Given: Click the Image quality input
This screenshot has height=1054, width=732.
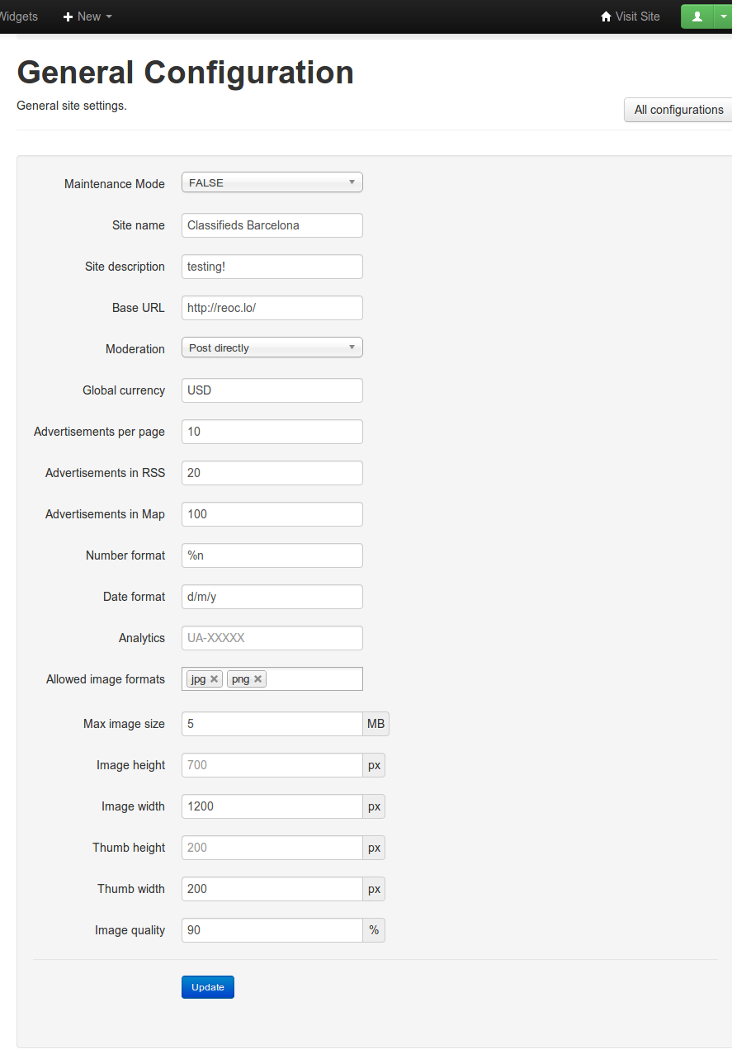Looking at the screenshot, I should point(272,930).
